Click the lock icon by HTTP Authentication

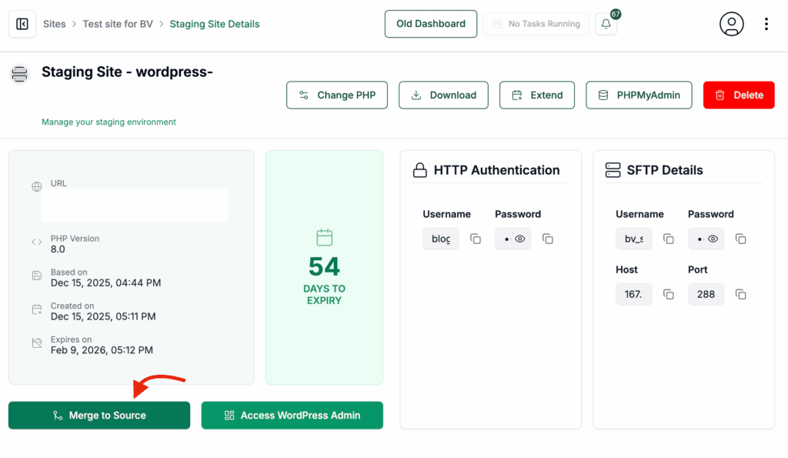419,170
